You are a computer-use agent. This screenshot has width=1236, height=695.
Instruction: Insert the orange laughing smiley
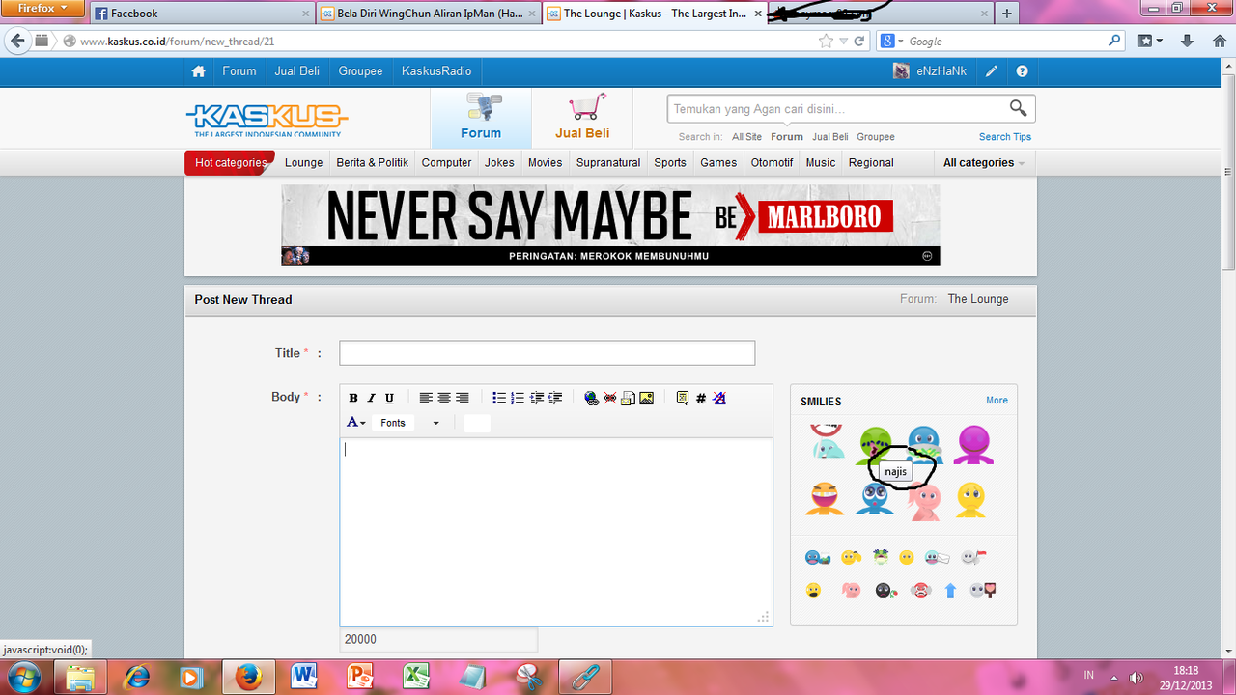pyautogui.click(x=824, y=499)
